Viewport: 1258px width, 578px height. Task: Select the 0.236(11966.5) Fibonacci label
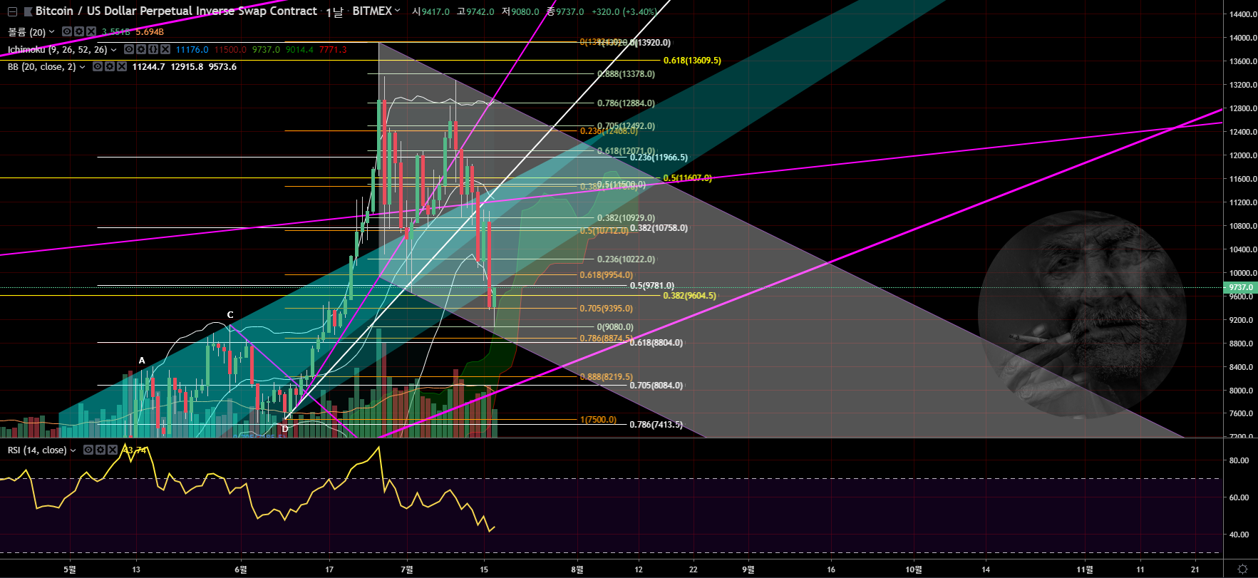point(659,158)
